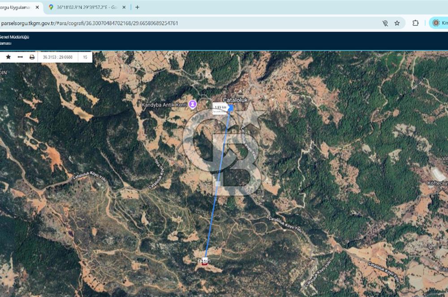The image size is (448, 297).
Task: Close the Google Maps tab
Action: tap(124, 7)
